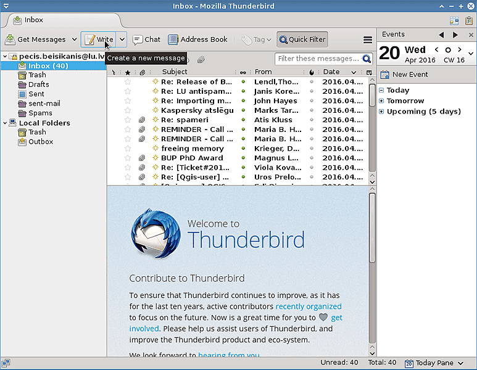477x370 pixels.
Task: Filter messages with attachments via paperclip toggle
Action: [201, 60]
